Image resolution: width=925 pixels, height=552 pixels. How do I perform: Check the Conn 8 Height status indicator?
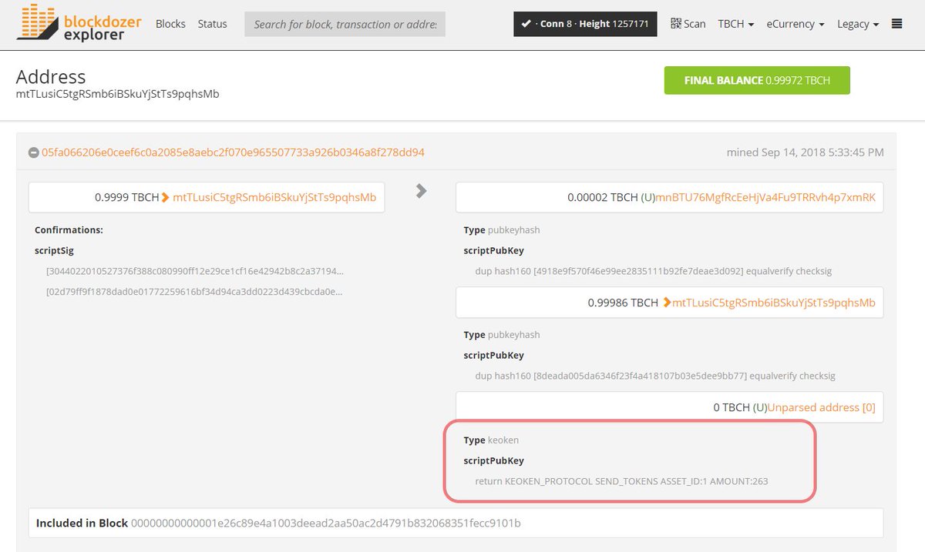587,24
